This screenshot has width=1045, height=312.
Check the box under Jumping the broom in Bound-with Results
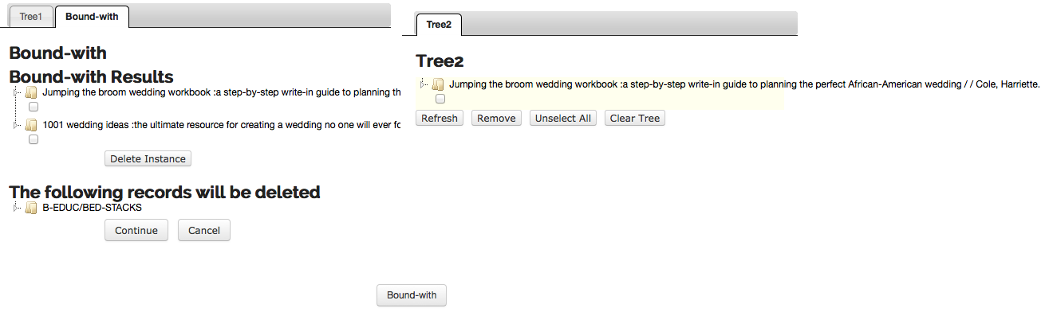click(x=34, y=107)
